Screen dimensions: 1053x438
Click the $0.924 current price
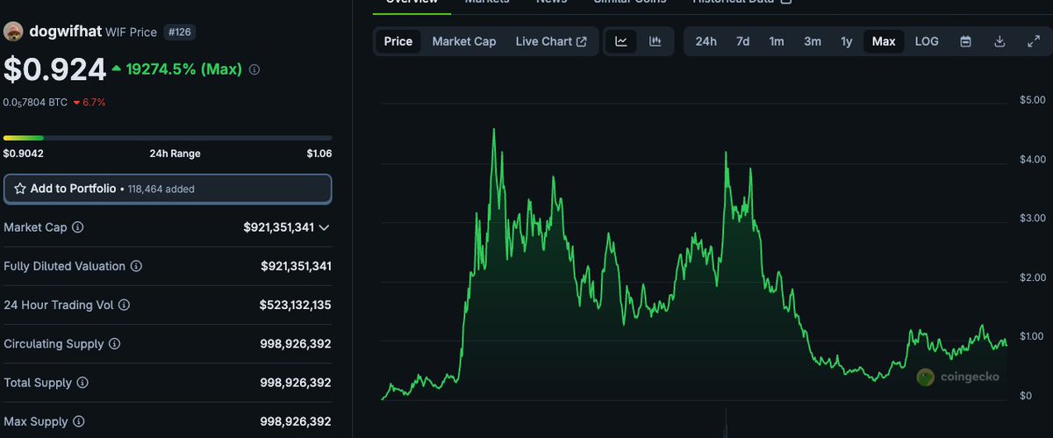[x=54, y=69]
